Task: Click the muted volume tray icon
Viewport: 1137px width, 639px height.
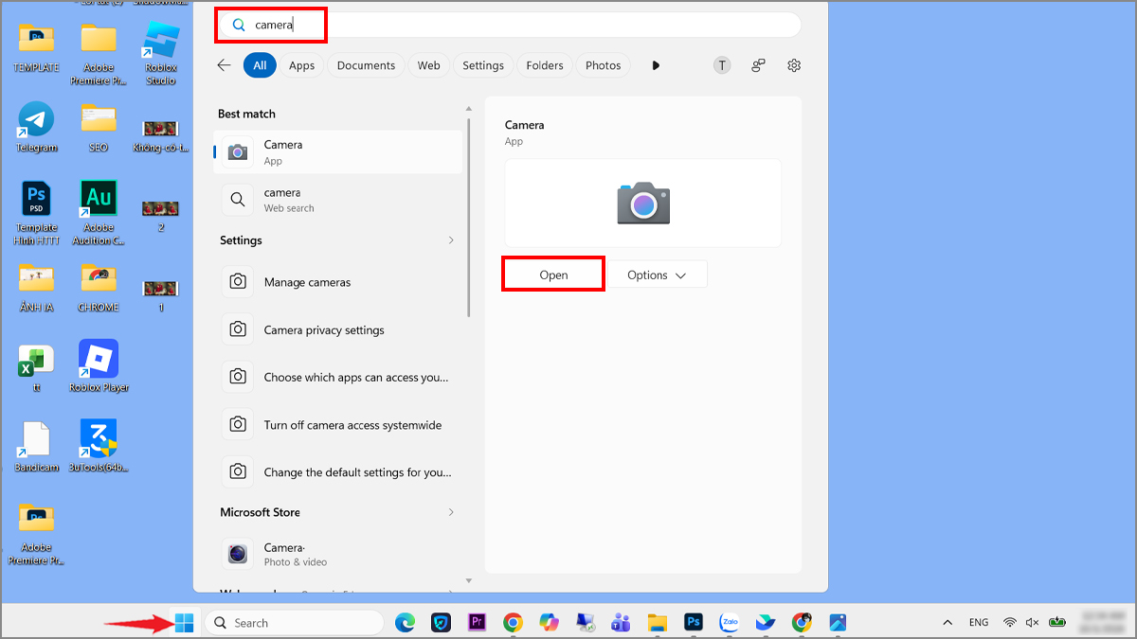Action: 1032,622
